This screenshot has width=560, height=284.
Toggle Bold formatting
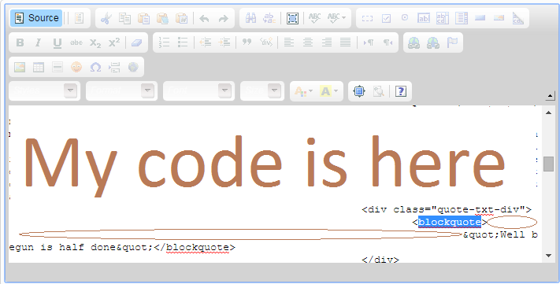click(20, 42)
